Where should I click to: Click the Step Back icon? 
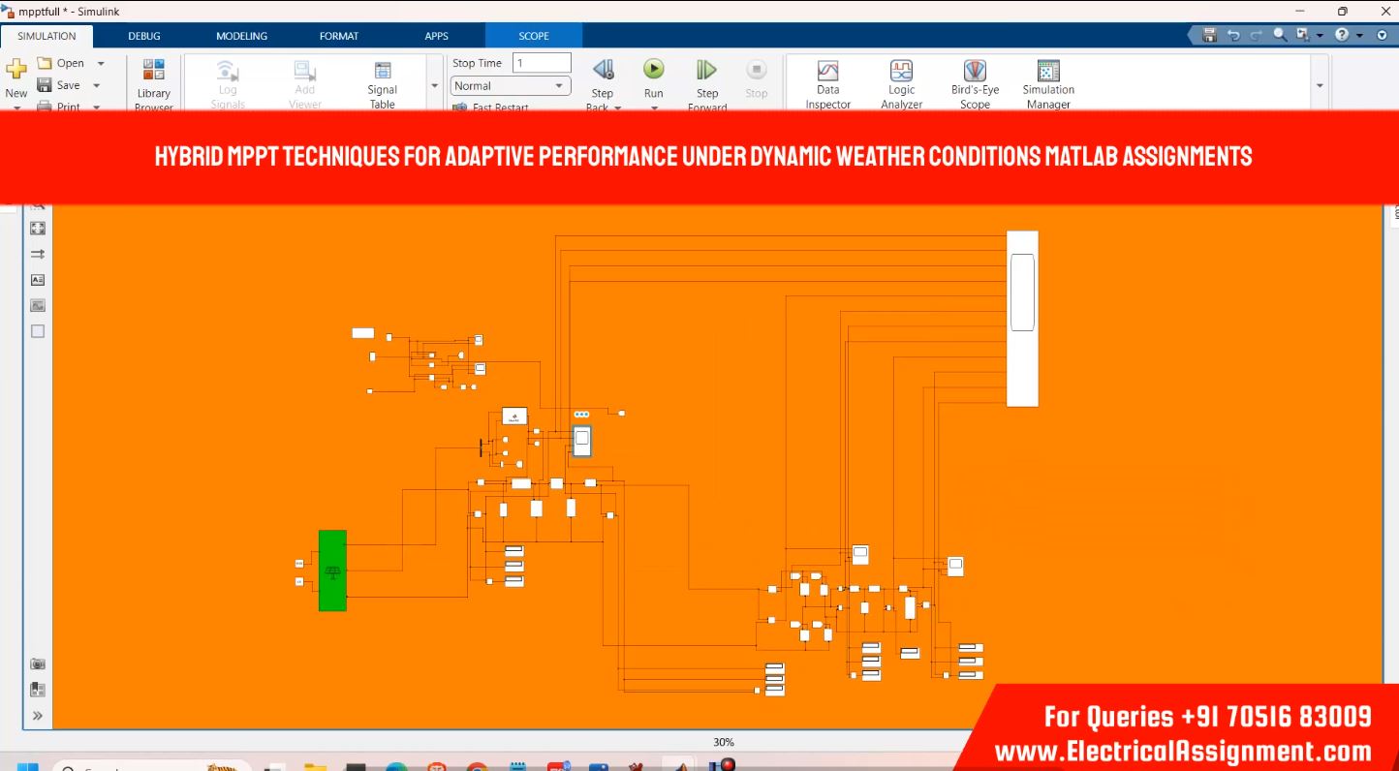[x=603, y=70]
